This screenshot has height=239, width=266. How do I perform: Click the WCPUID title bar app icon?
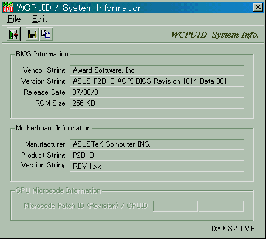(x=8, y=7)
